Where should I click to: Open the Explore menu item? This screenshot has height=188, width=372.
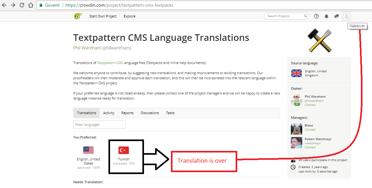[x=129, y=16]
